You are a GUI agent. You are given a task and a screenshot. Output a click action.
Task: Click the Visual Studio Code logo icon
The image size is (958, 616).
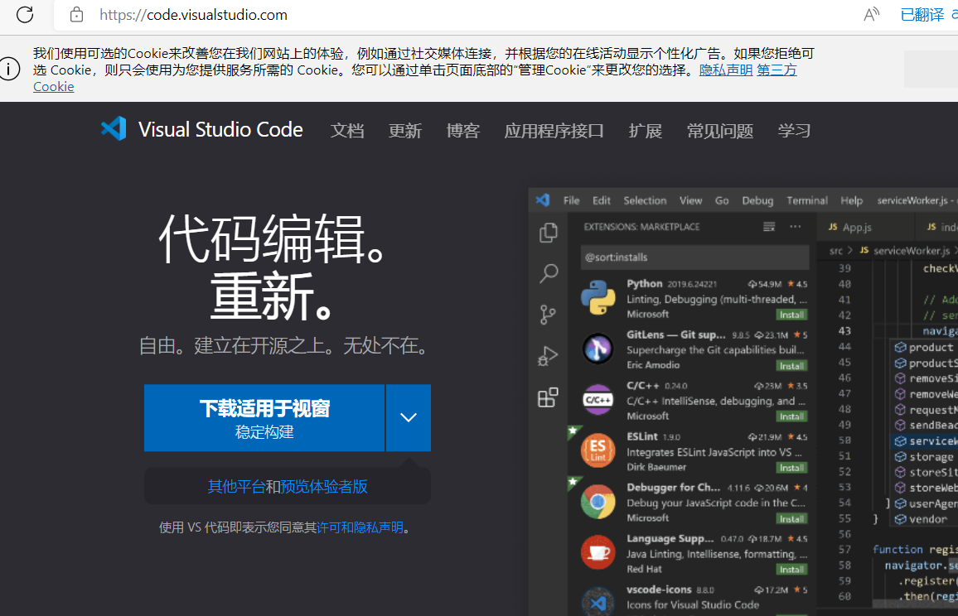(114, 129)
